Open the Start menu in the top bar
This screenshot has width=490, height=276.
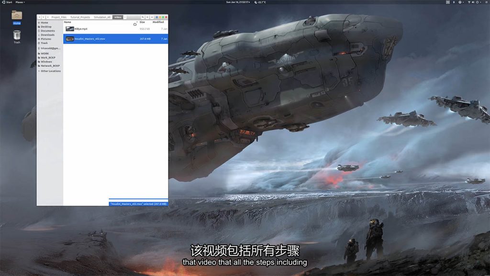pos(7,2)
